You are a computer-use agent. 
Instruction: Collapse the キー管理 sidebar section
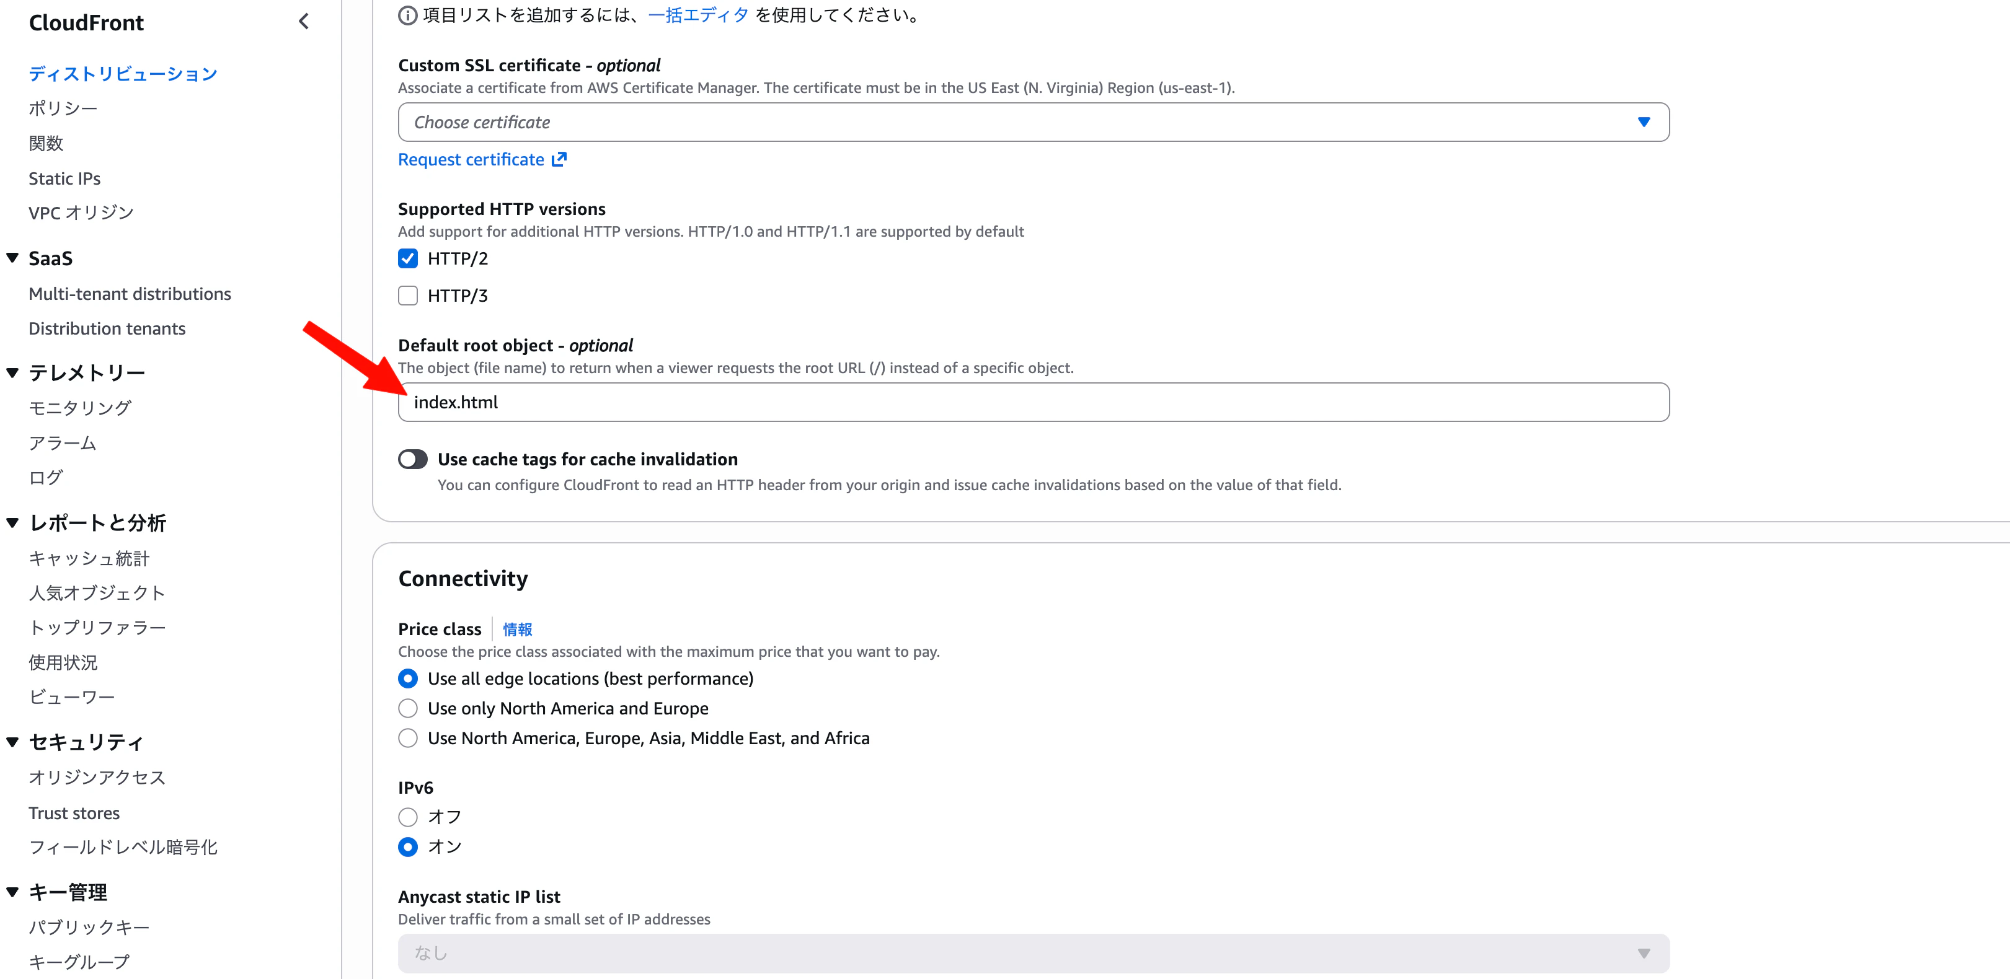click(x=12, y=892)
